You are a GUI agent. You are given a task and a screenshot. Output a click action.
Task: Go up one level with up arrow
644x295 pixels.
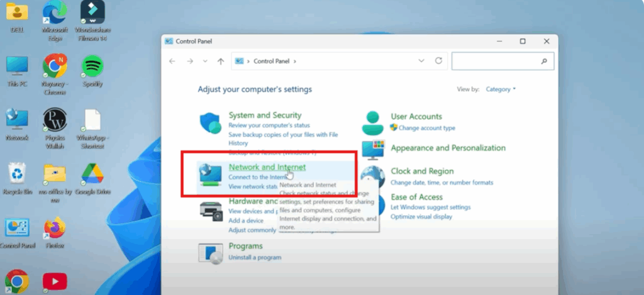pyautogui.click(x=220, y=62)
